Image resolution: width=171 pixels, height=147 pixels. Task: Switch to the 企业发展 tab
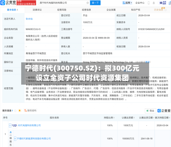point(111,10)
